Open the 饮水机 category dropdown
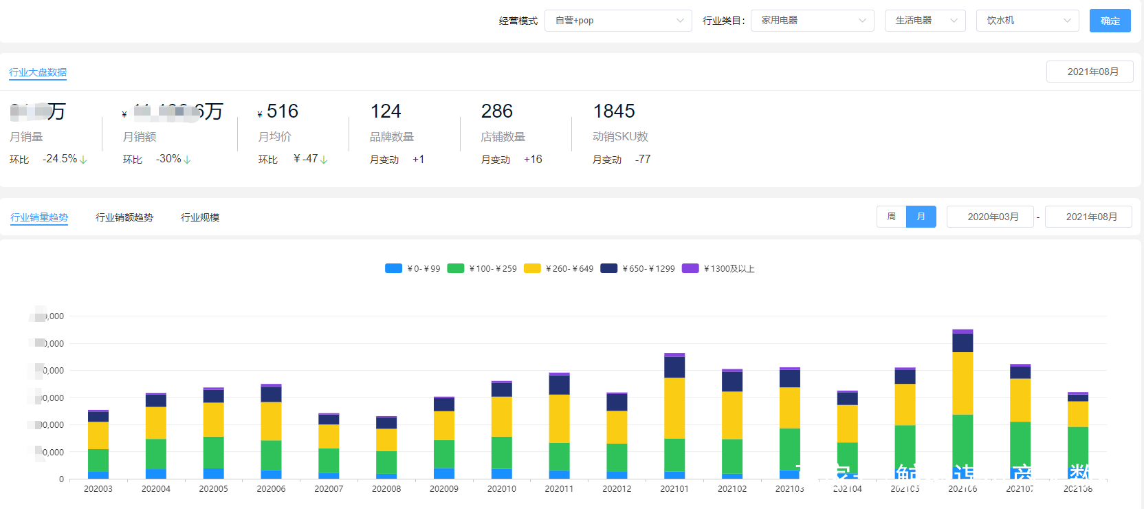The height and width of the screenshot is (509, 1144). click(1028, 21)
